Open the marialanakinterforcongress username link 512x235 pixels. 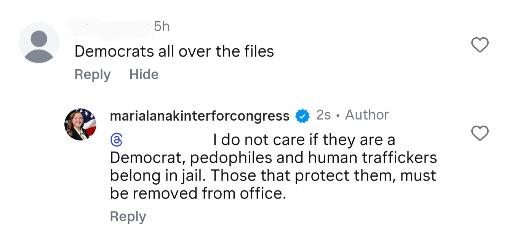[200, 115]
